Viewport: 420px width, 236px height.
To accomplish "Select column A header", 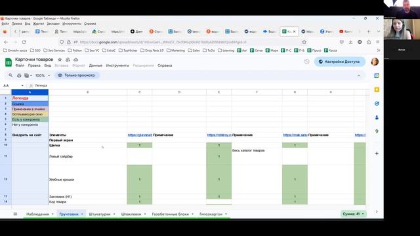I will (x=30, y=92).
